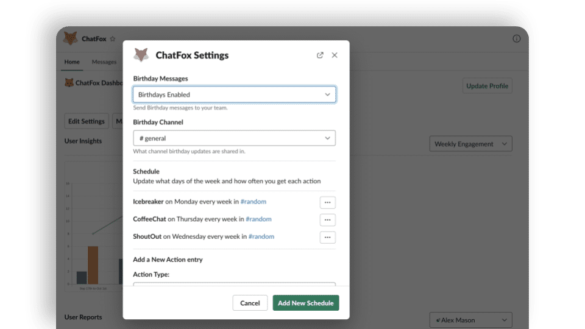
Task: Switch to the Messages tab
Action: (104, 62)
